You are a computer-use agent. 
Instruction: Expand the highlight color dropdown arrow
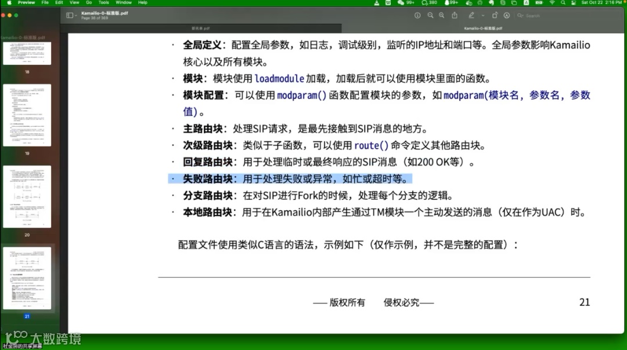(482, 16)
